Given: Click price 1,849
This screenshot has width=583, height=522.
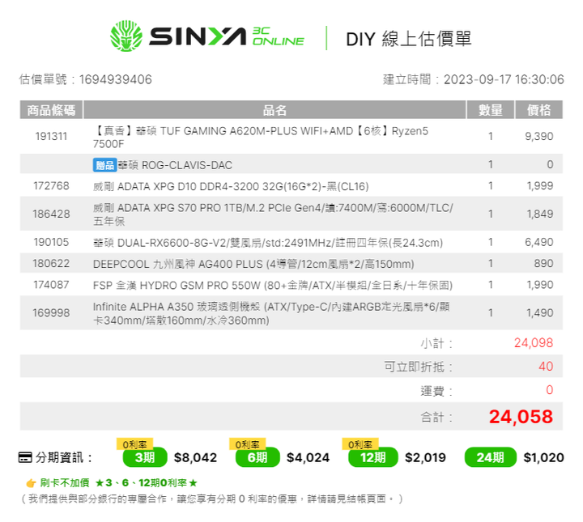Looking at the screenshot, I should point(540,214).
